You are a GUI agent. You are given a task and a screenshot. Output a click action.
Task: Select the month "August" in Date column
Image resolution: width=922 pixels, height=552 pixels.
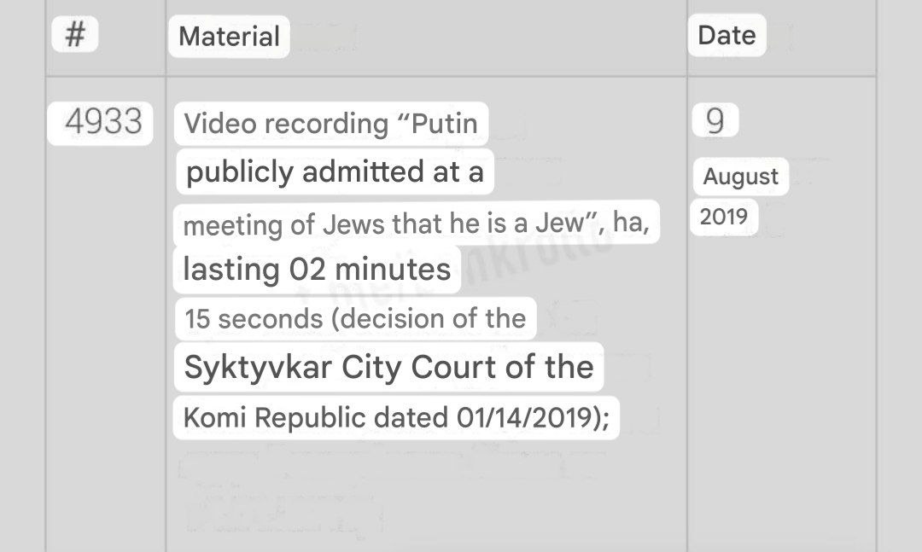(740, 177)
